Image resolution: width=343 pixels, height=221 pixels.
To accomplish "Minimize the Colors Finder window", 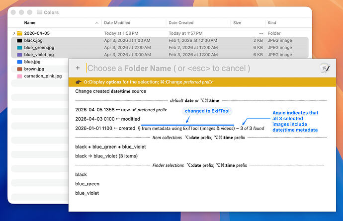I will point(21,12).
